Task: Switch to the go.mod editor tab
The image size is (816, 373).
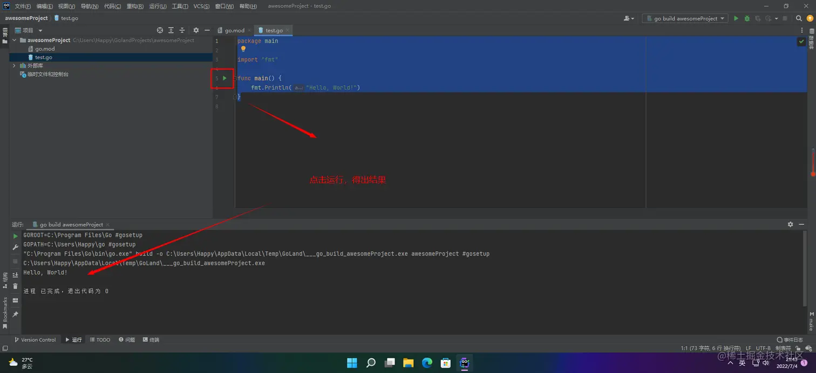Action: click(234, 30)
